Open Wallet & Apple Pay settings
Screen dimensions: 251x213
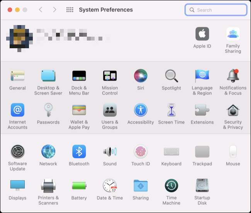pyautogui.click(x=79, y=110)
